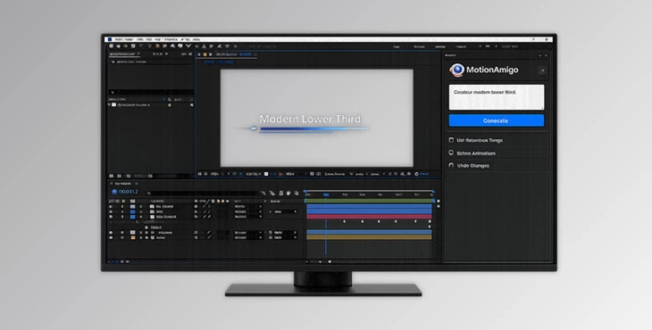
Task: Click the MotionAmigo round logo icon
Action: click(x=457, y=70)
